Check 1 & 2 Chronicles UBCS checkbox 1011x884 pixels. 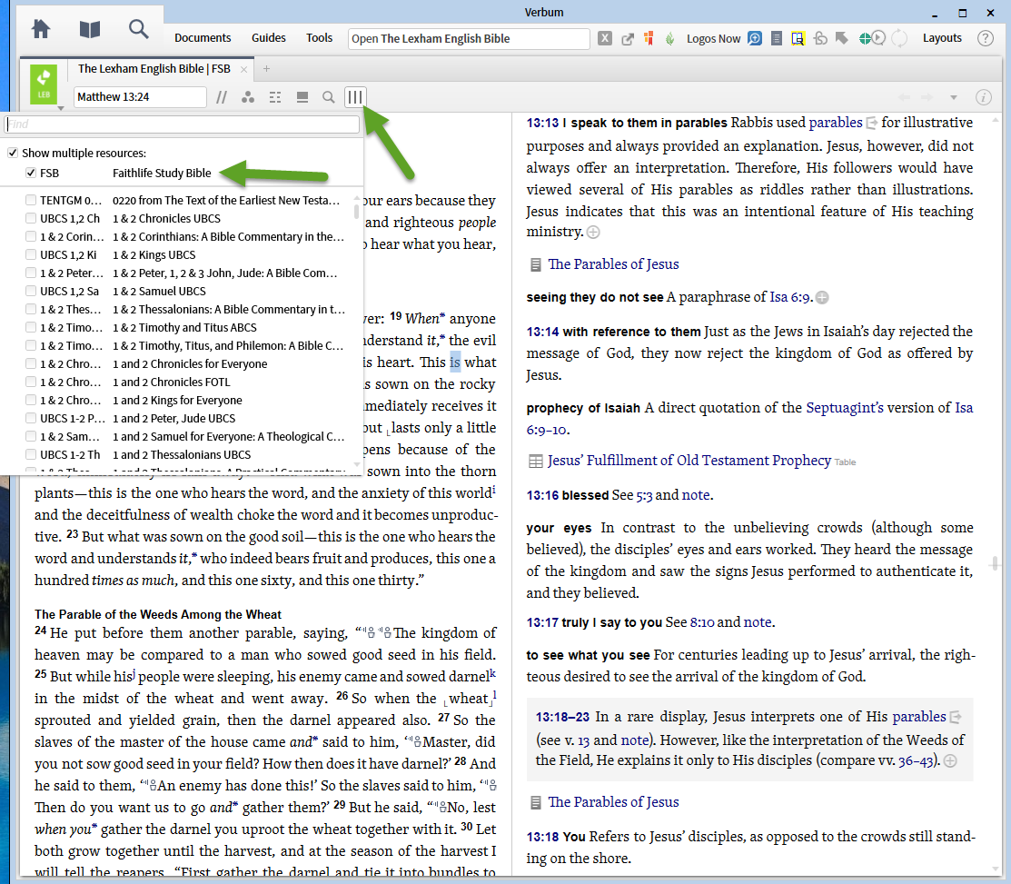[x=30, y=219]
